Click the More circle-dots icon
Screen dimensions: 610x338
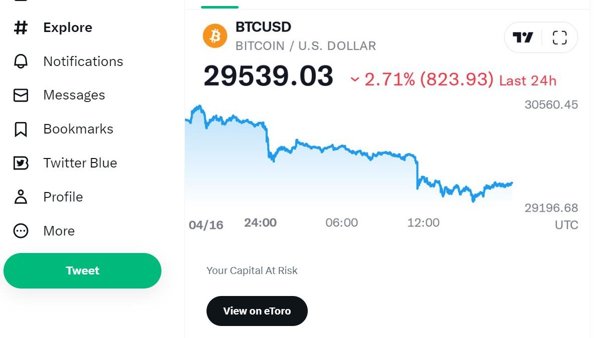[21, 231]
